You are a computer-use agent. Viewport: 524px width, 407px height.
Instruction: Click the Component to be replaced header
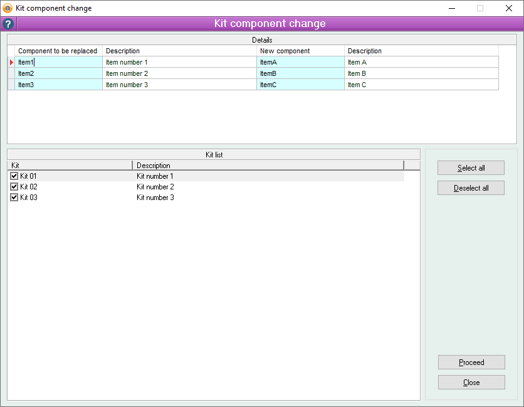[58, 51]
